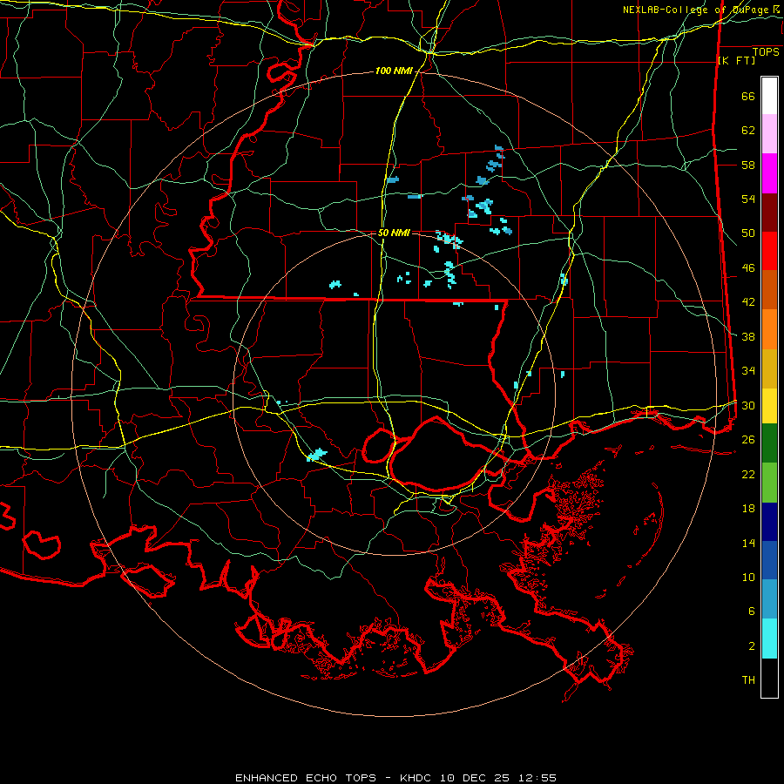Click the TH legend label

(x=748, y=680)
